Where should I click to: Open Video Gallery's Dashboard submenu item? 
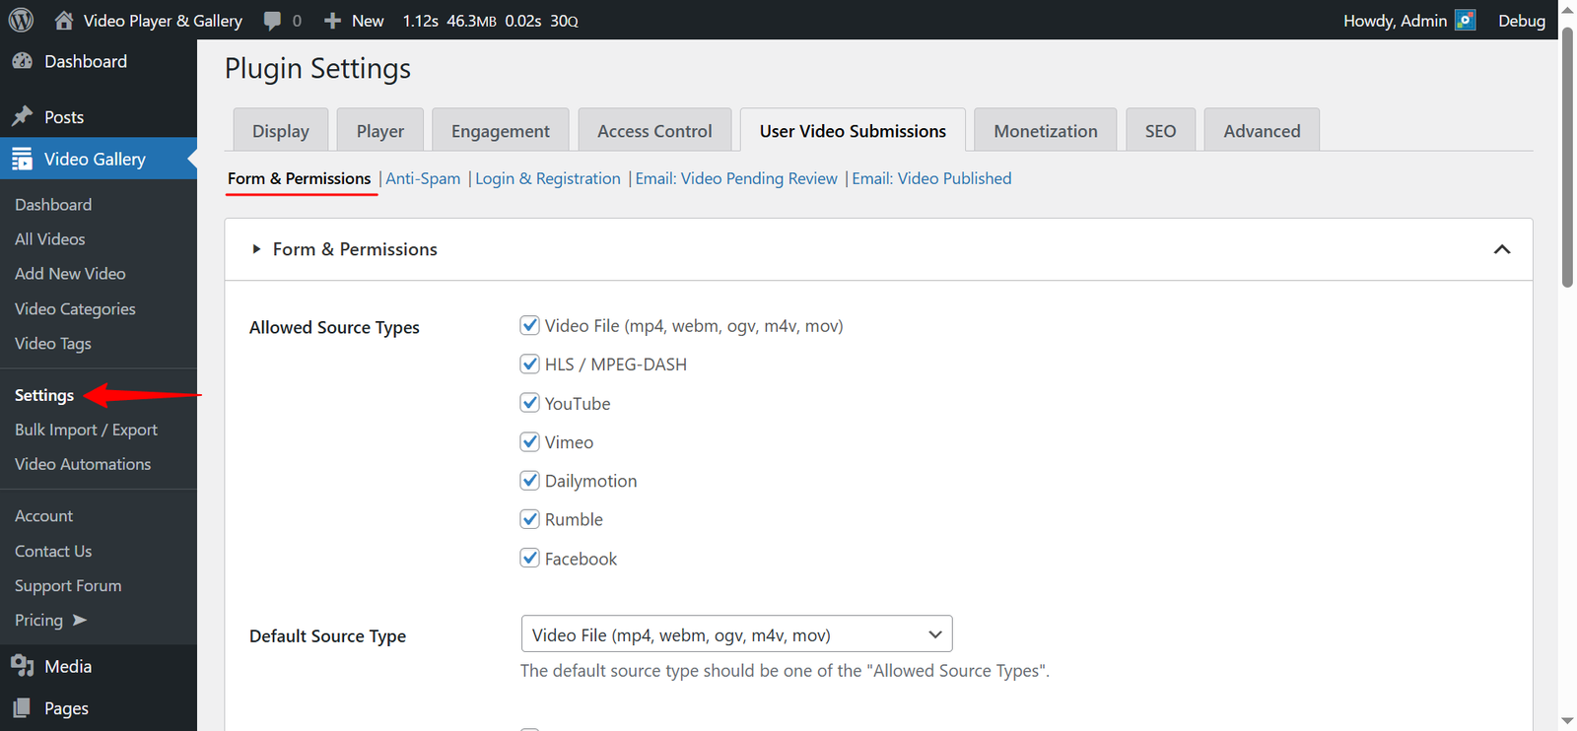point(53,204)
